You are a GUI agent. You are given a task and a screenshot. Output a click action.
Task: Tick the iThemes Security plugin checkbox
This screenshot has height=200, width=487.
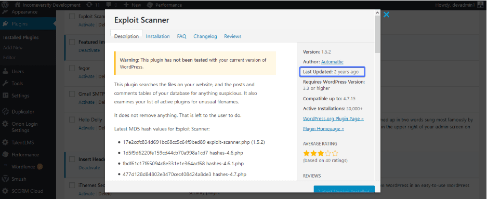point(72,185)
